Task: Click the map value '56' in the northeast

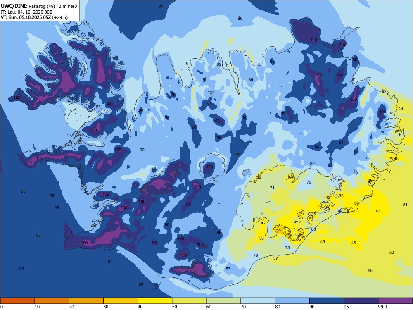Action: 384,91
